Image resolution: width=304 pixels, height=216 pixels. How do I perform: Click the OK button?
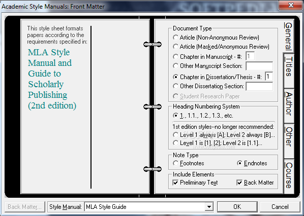(x=237, y=207)
